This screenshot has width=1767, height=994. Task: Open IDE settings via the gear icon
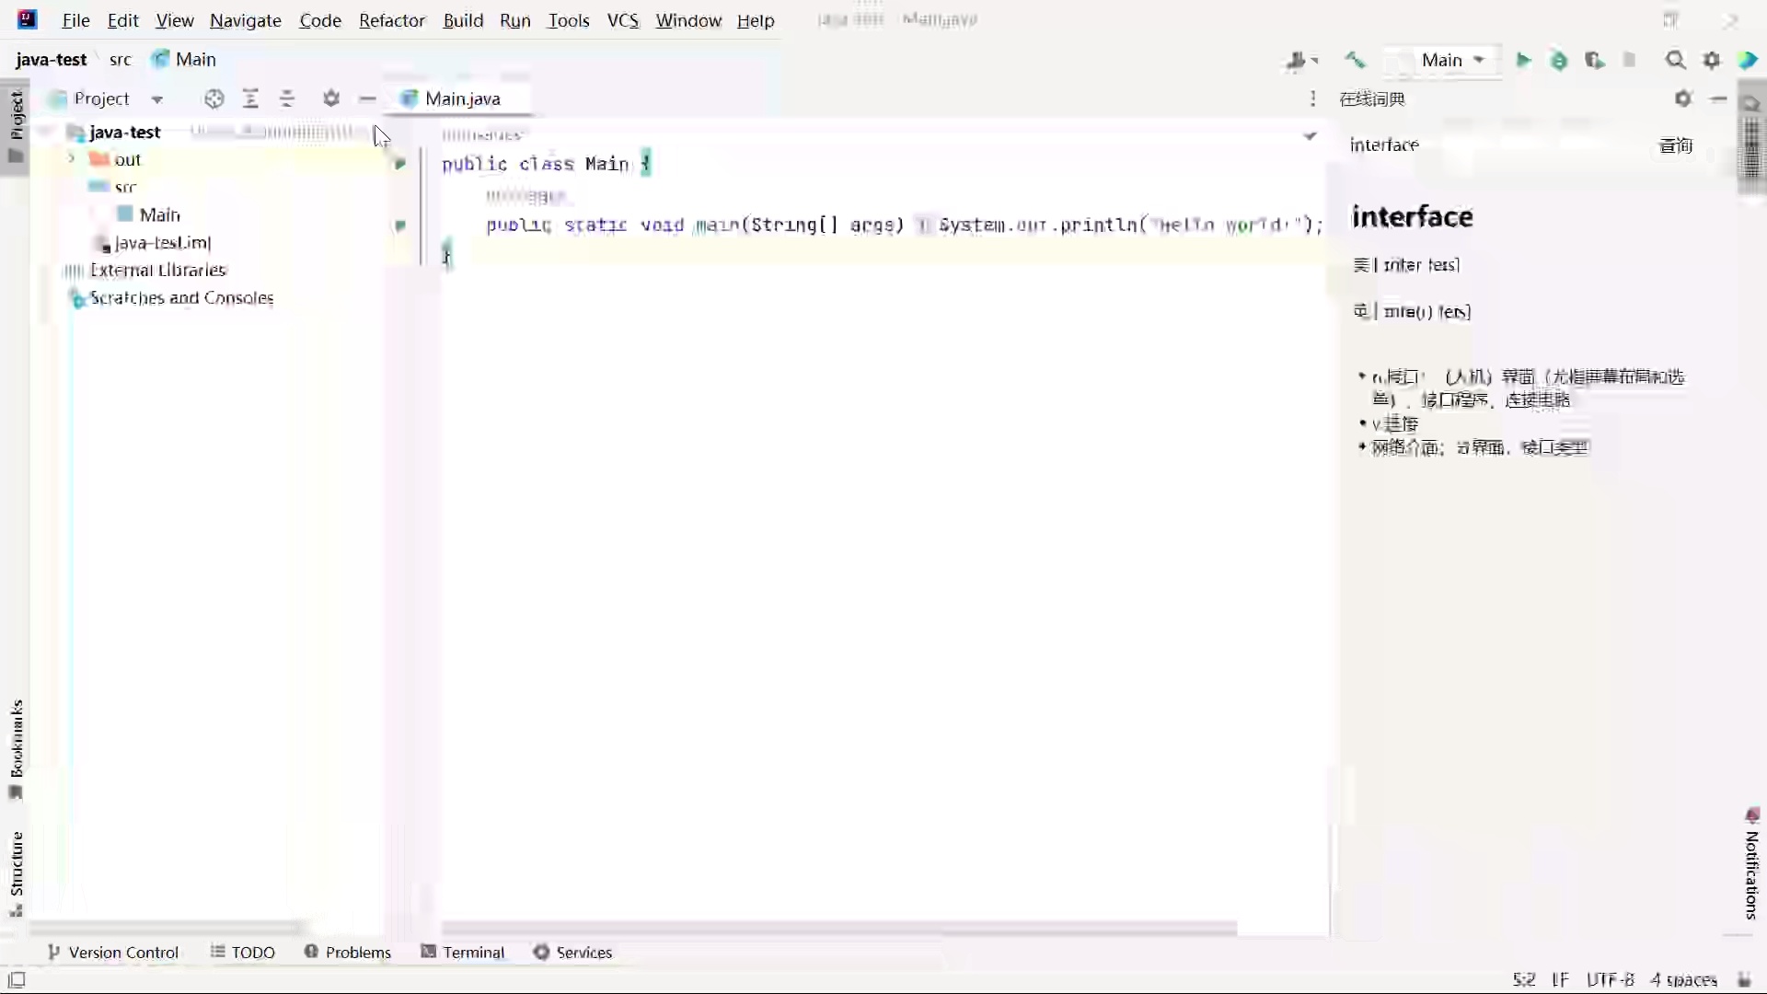pos(1713,60)
